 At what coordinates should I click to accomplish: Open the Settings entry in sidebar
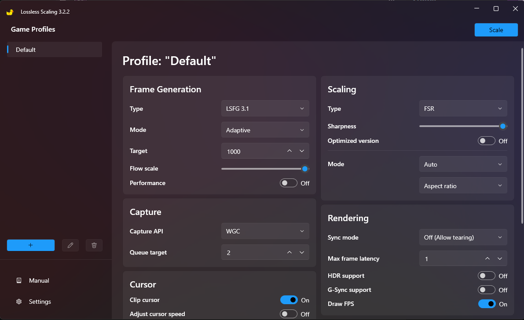pos(40,302)
